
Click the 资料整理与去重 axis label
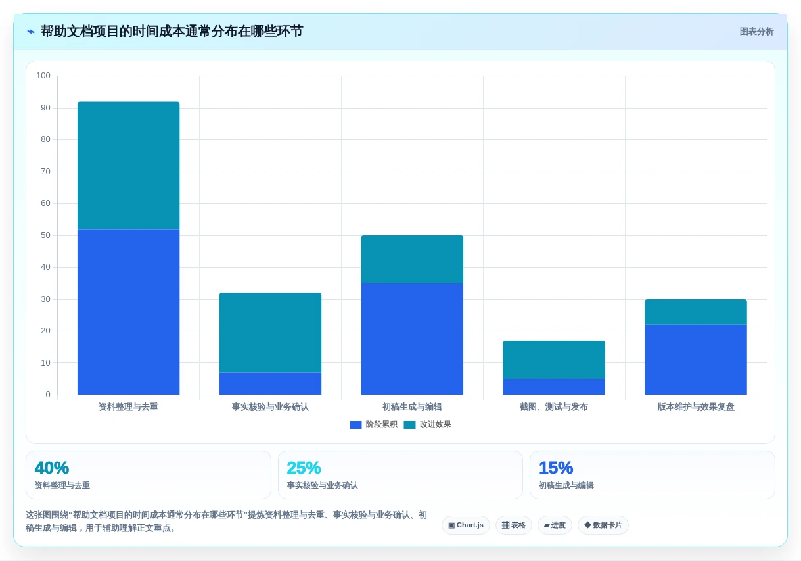click(128, 407)
